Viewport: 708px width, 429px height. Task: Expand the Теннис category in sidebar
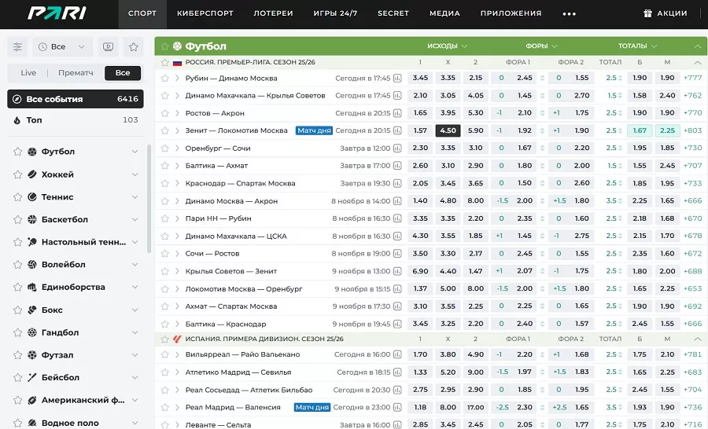[x=135, y=197]
